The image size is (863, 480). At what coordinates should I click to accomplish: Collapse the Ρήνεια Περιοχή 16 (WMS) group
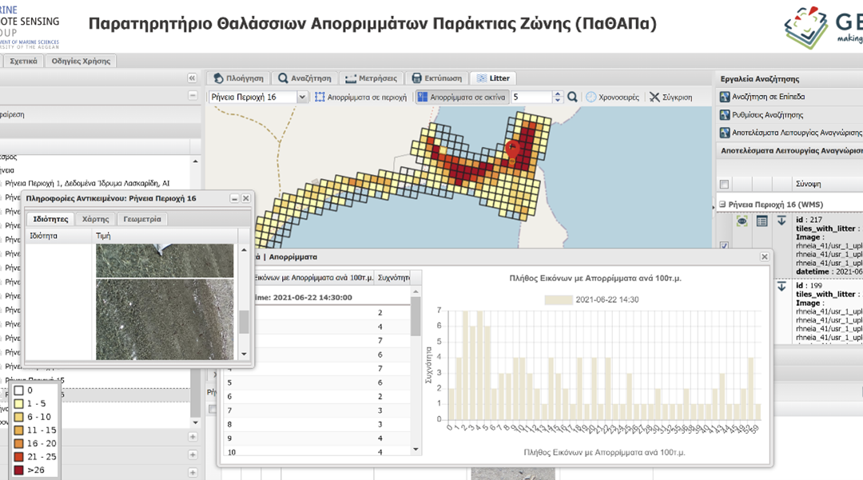click(x=722, y=204)
